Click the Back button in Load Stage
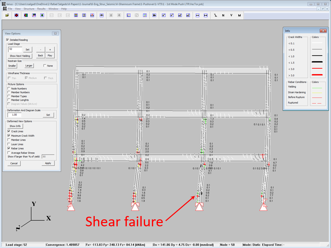 40,55
